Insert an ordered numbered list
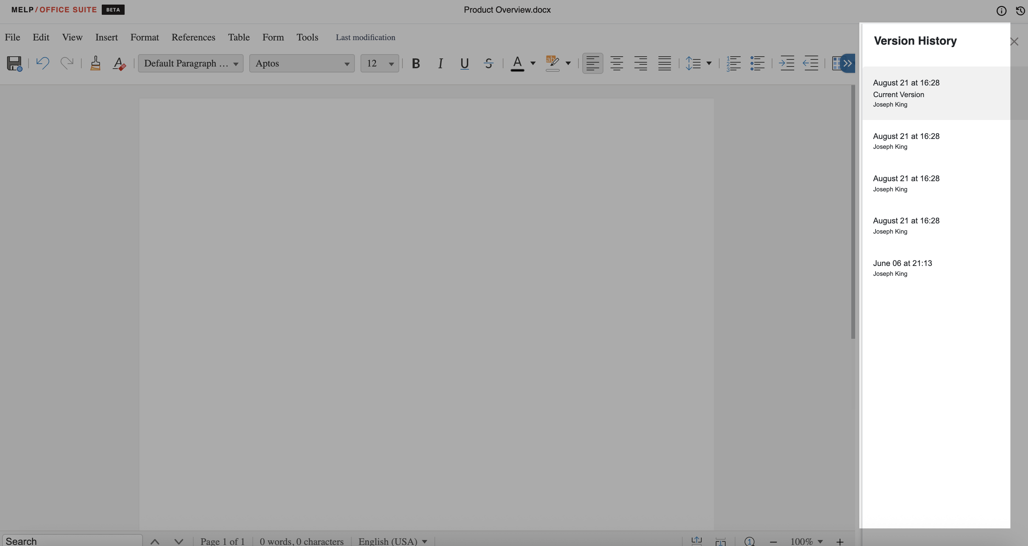The width and height of the screenshot is (1028, 546). click(x=733, y=63)
